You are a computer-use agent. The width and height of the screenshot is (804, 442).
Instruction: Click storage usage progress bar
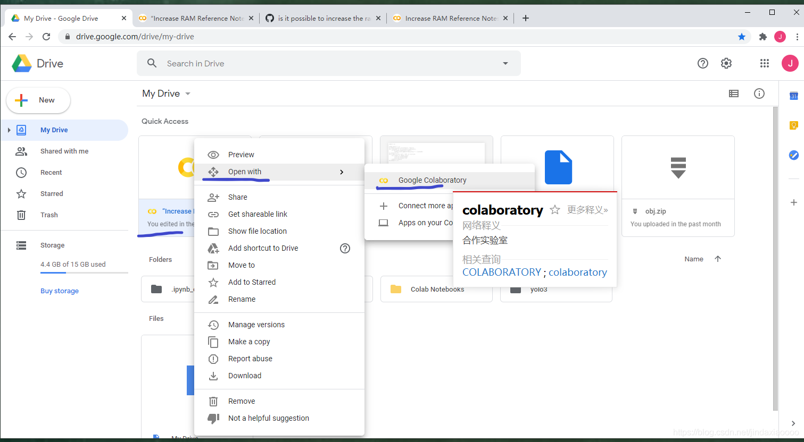(x=84, y=273)
